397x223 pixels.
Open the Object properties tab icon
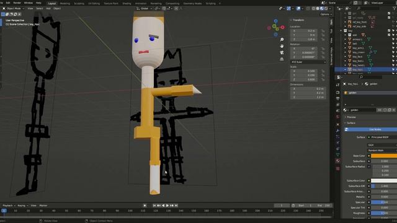337,125
